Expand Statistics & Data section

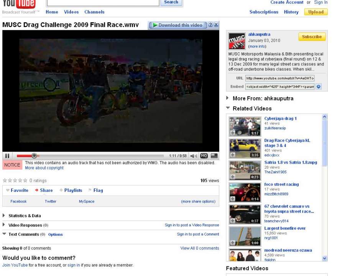[4, 216]
